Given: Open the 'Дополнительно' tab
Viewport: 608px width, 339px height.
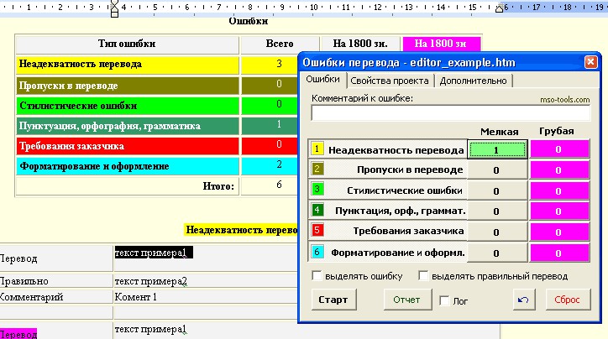Looking at the screenshot, I should coord(473,81).
